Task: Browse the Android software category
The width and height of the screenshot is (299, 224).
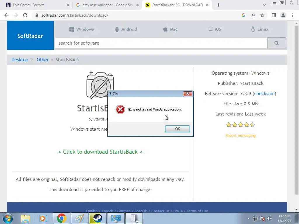Action: coord(126,29)
